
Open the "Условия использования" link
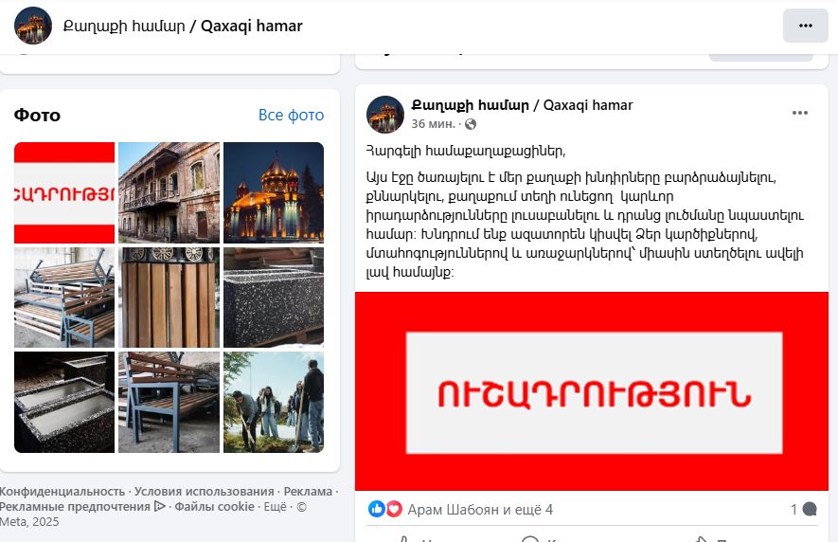[x=205, y=491]
